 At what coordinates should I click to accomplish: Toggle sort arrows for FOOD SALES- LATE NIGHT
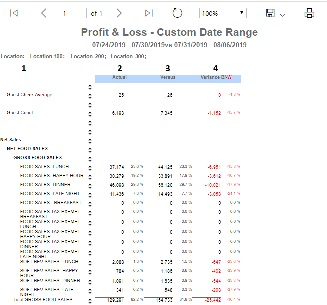[x=90, y=195]
